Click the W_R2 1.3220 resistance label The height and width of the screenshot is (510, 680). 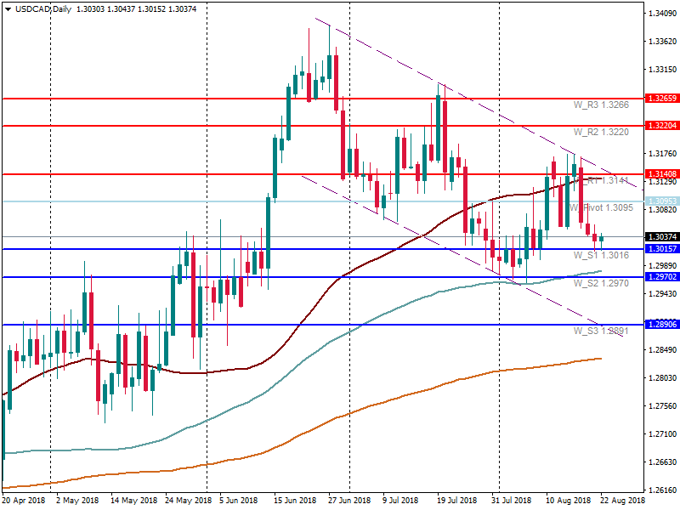pos(601,133)
